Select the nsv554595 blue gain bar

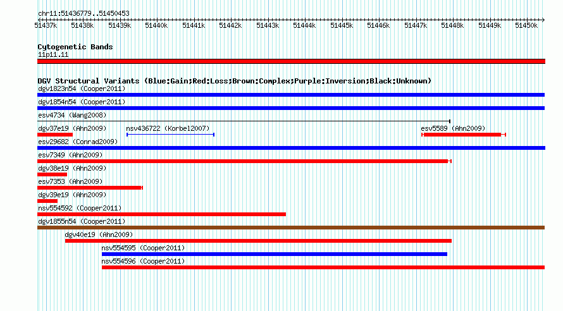click(275, 254)
